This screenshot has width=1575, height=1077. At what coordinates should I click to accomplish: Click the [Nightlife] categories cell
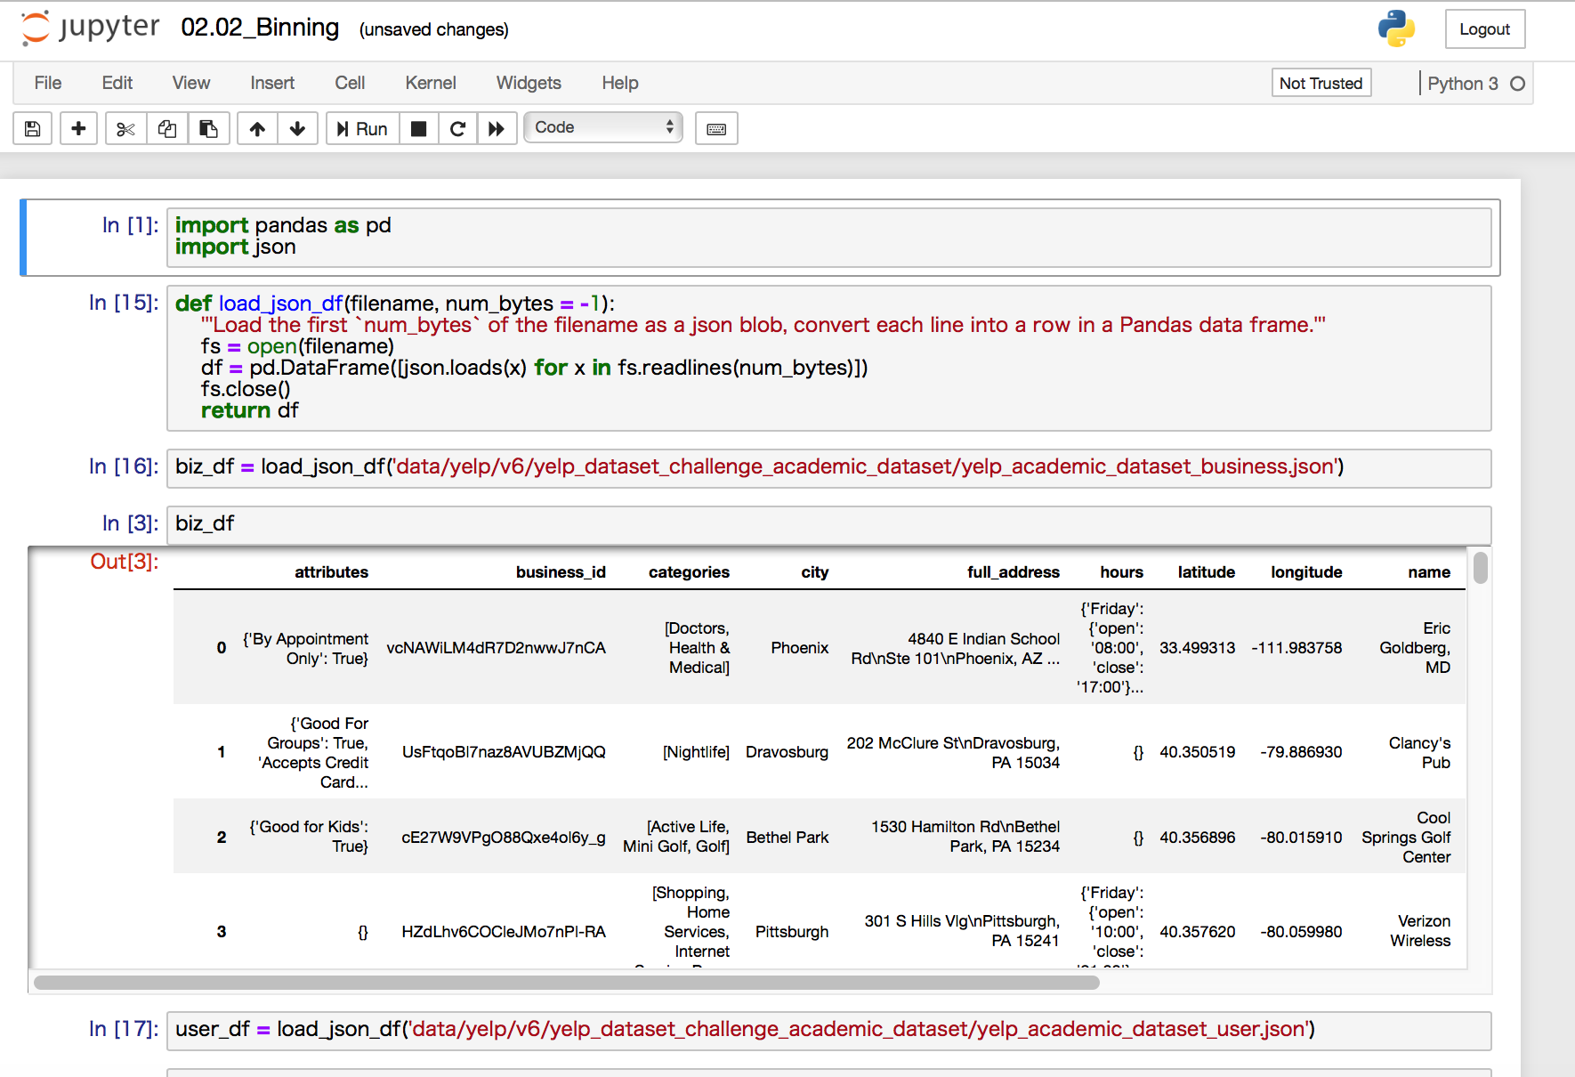pos(696,752)
